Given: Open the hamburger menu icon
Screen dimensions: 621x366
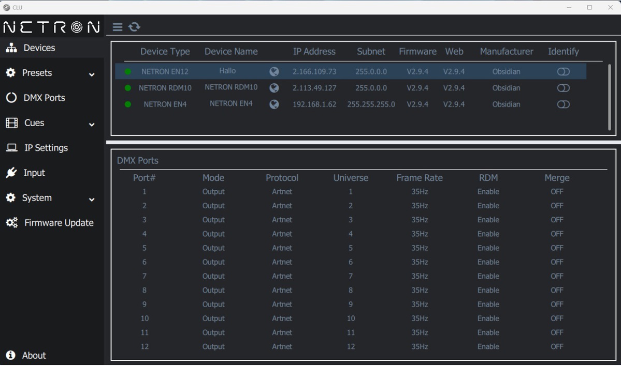Looking at the screenshot, I should 117,27.
